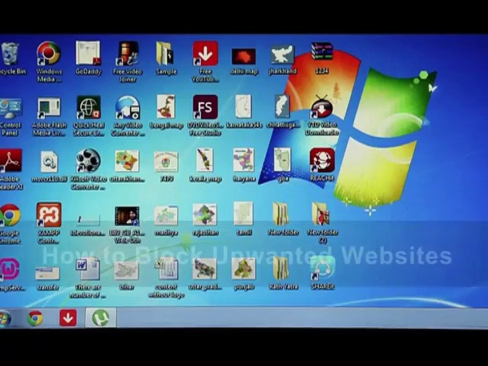Open the punjab map image file
This screenshot has width=488, height=366.
[x=243, y=268]
